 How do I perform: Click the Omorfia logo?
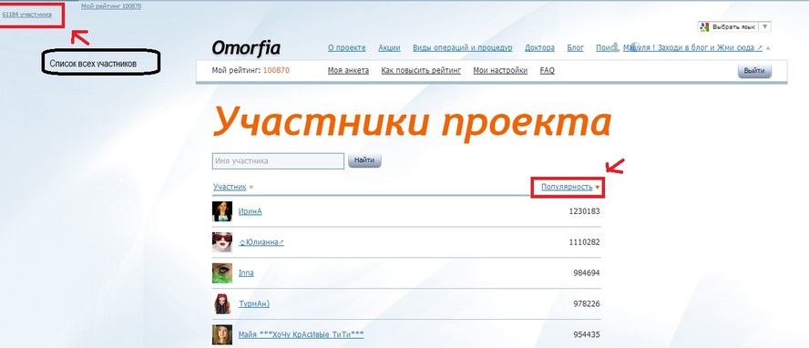click(246, 48)
